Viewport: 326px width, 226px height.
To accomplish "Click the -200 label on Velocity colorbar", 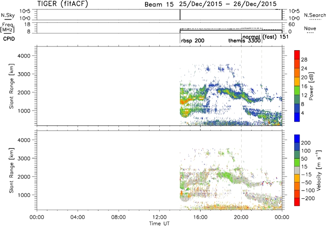I will tap(308, 198).
